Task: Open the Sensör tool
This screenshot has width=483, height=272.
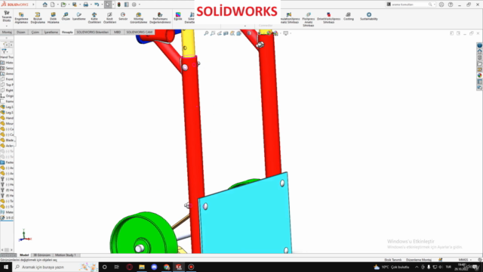Action: click(x=123, y=17)
